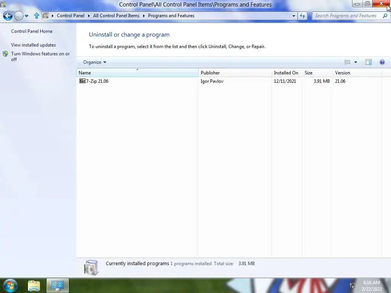Click the Currently installed programs label

coord(137,263)
